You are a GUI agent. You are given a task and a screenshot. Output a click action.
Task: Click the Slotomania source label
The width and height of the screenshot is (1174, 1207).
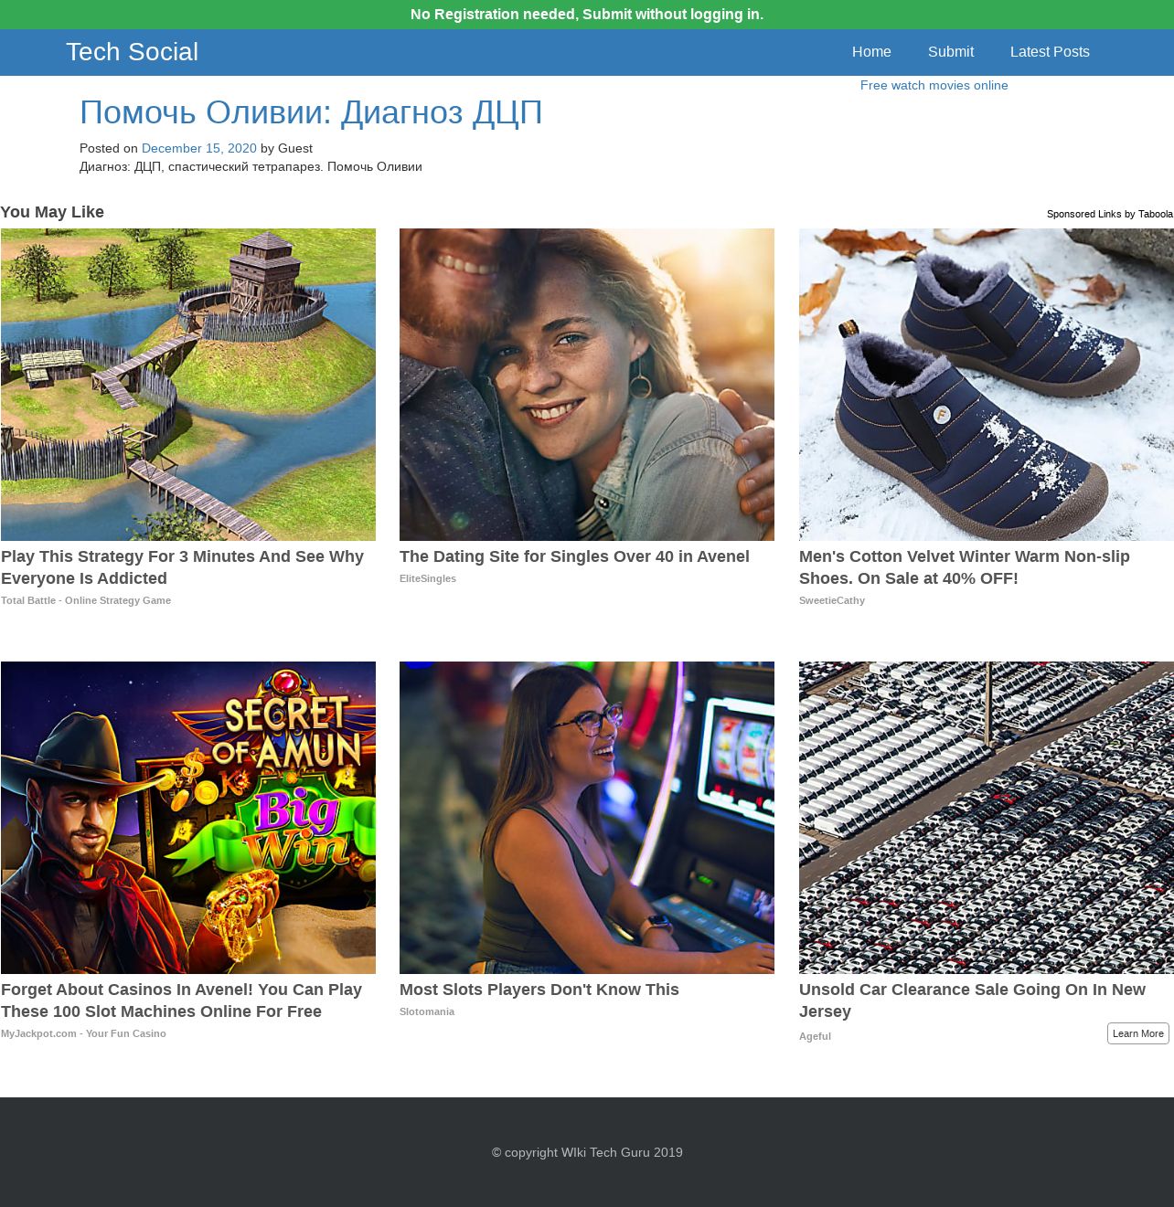(427, 1011)
